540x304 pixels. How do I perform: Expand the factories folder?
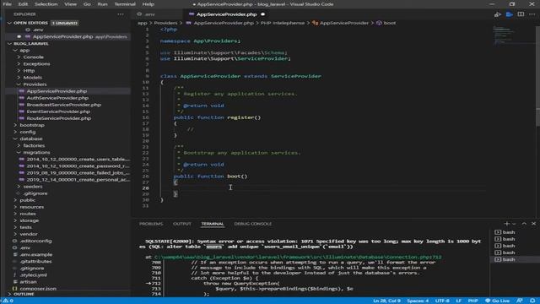[19, 145]
